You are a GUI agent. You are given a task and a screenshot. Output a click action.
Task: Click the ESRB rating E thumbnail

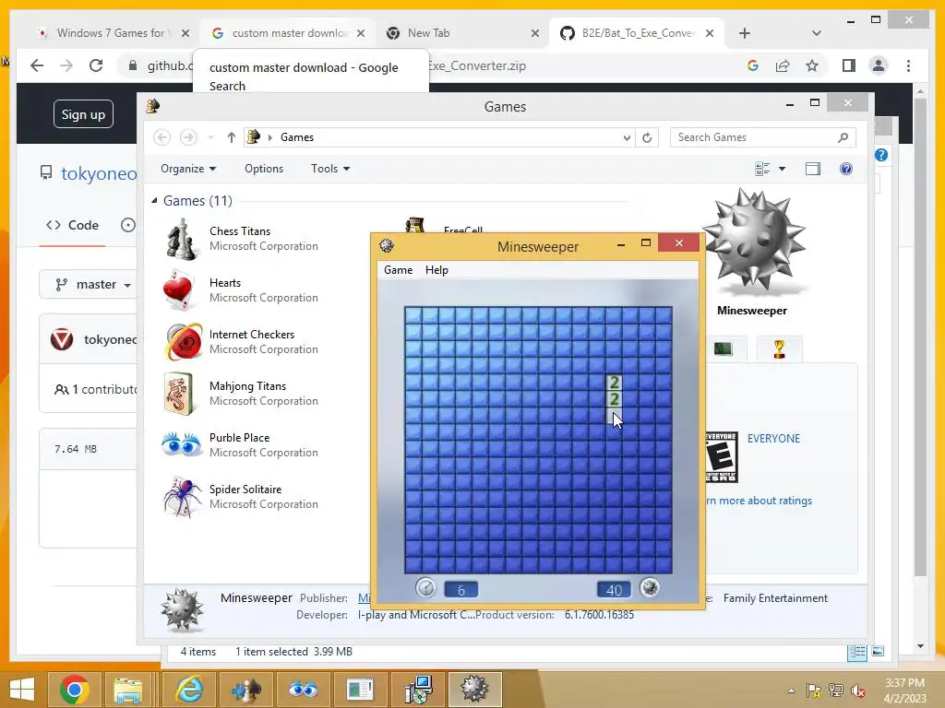tap(722, 457)
